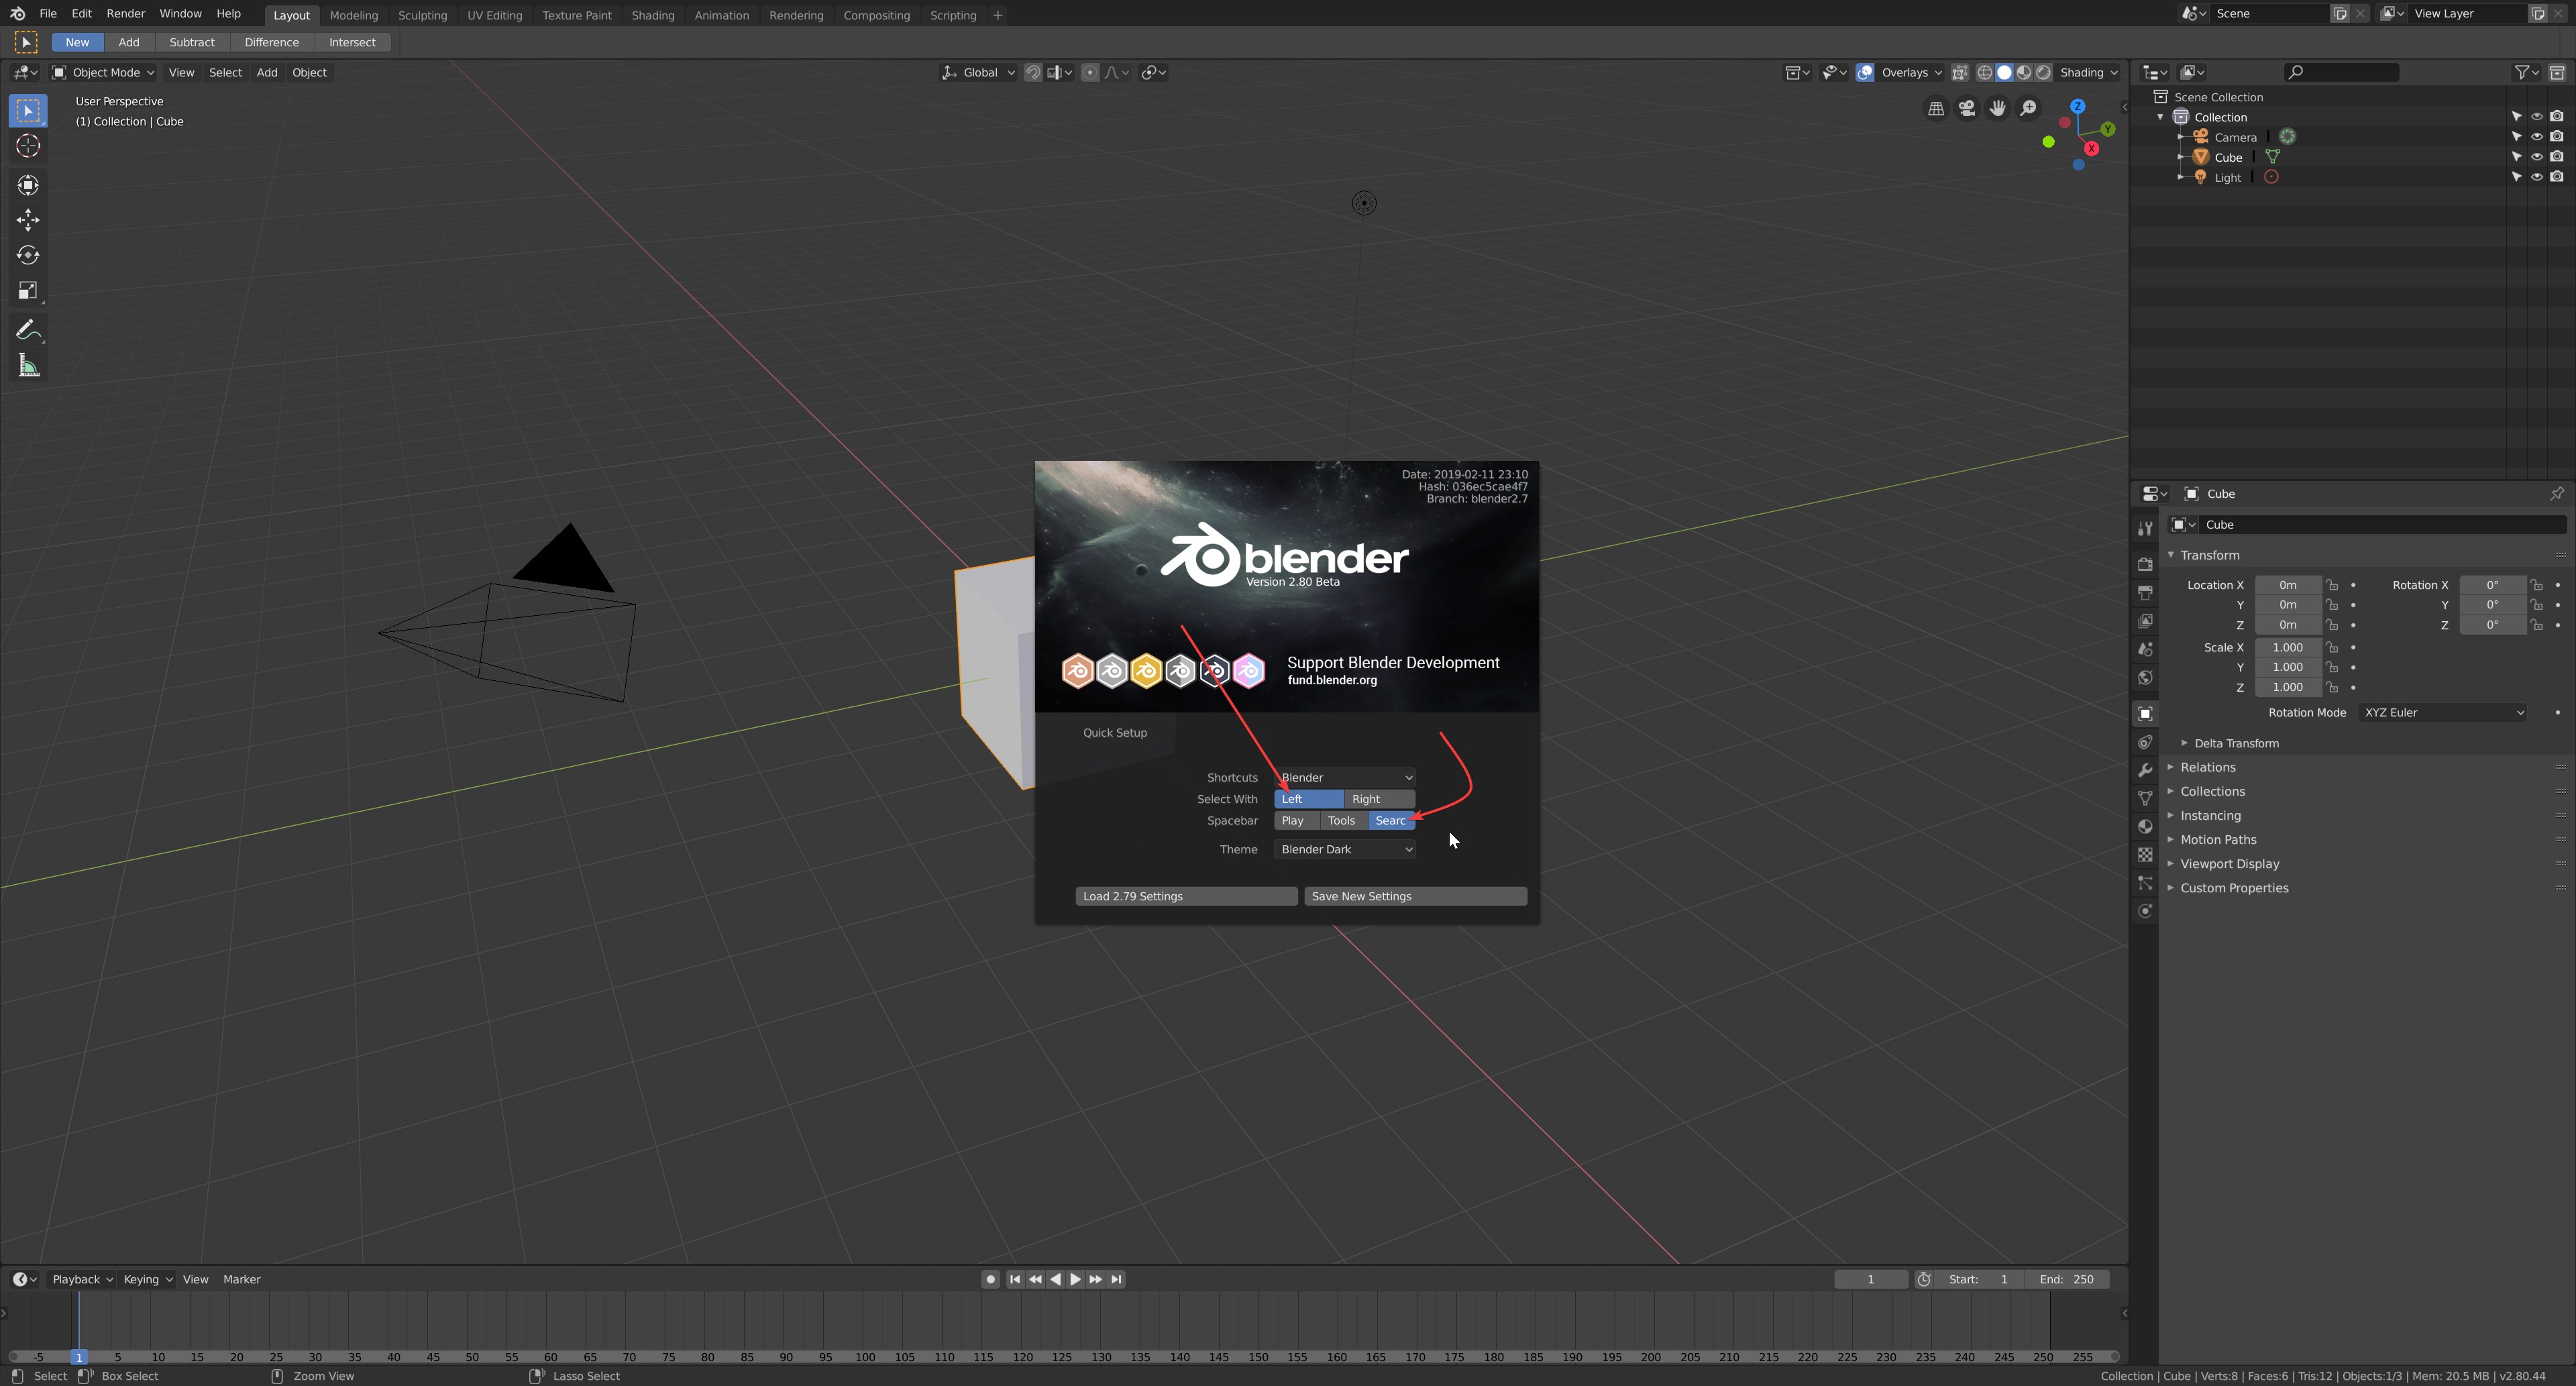The width and height of the screenshot is (2576, 1386).
Task: Click the pan view hand icon
Action: [x=1997, y=108]
